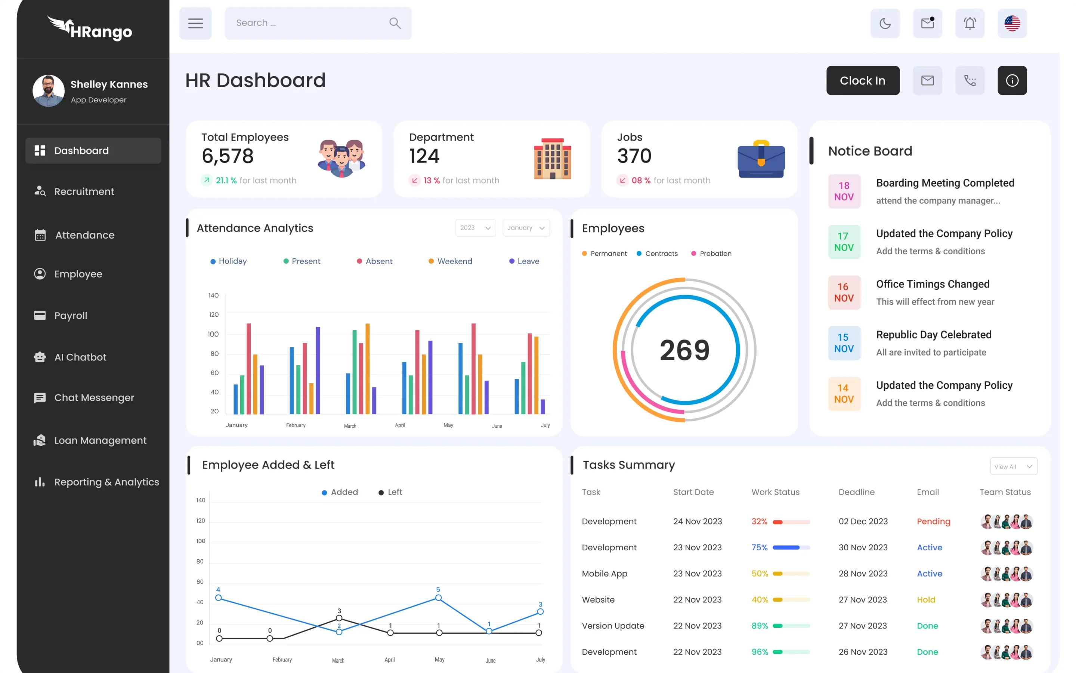Toggle the Holiday series in attendance legend

(x=229, y=261)
